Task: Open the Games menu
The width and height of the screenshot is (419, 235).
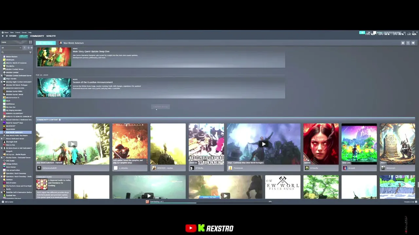Action: point(24,32)
